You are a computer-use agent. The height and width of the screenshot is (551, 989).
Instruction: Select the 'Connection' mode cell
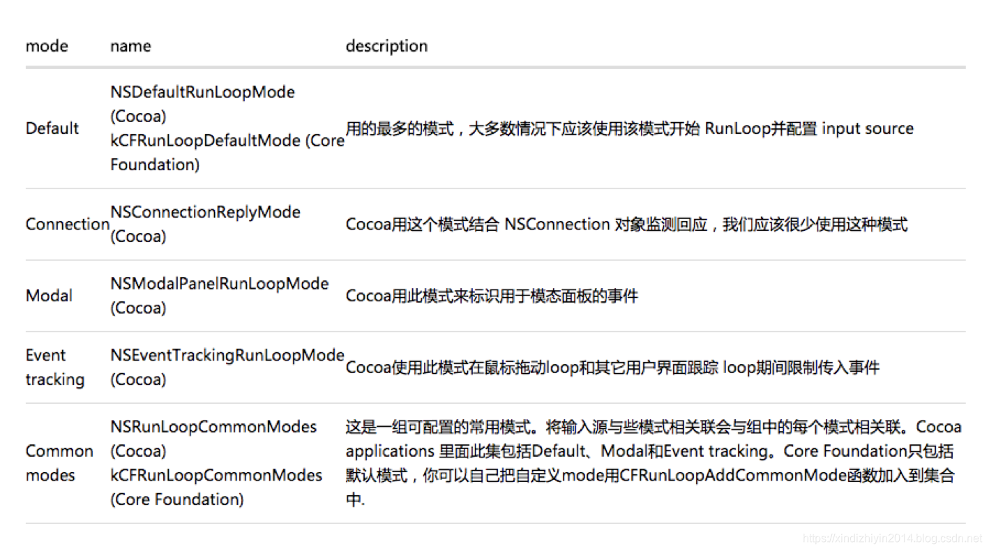click(68, 224)
